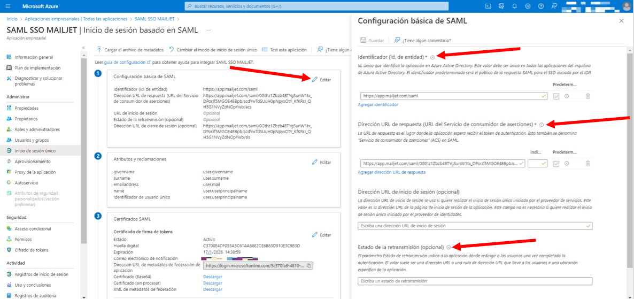Copy the federation metadata URL
The image size is (634, 299).
pos(308,266)
